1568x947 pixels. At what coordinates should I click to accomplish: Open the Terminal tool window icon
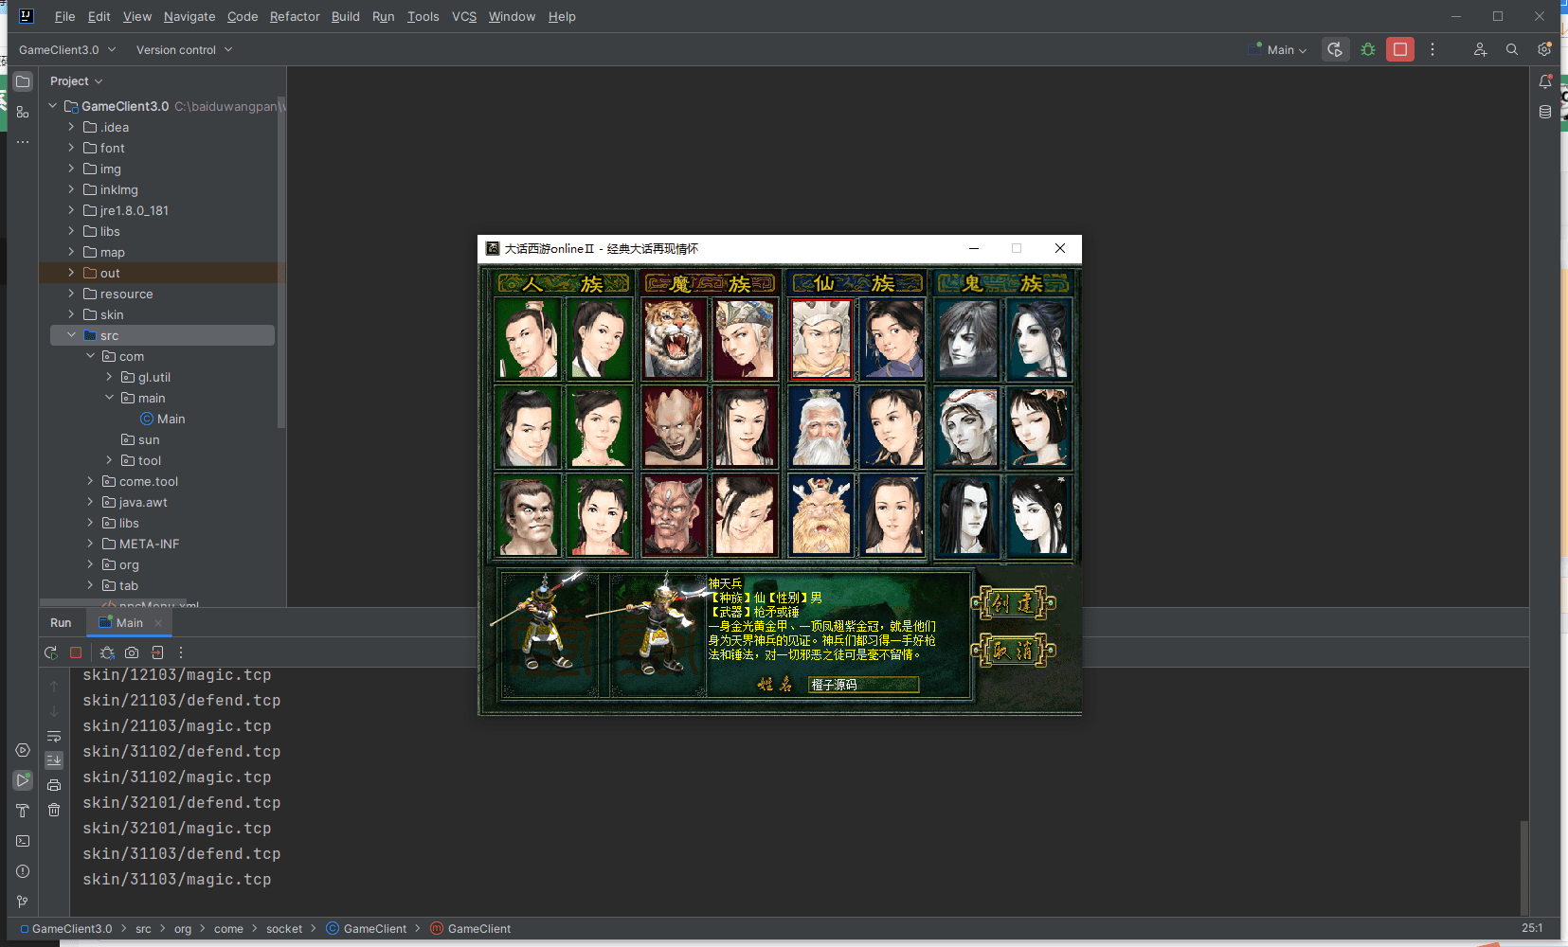(x=23, y=841)
